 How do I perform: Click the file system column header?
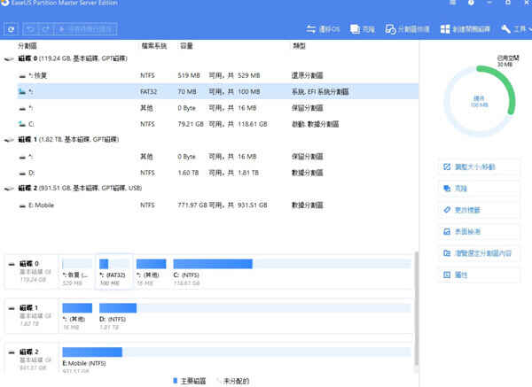[154, 46]
